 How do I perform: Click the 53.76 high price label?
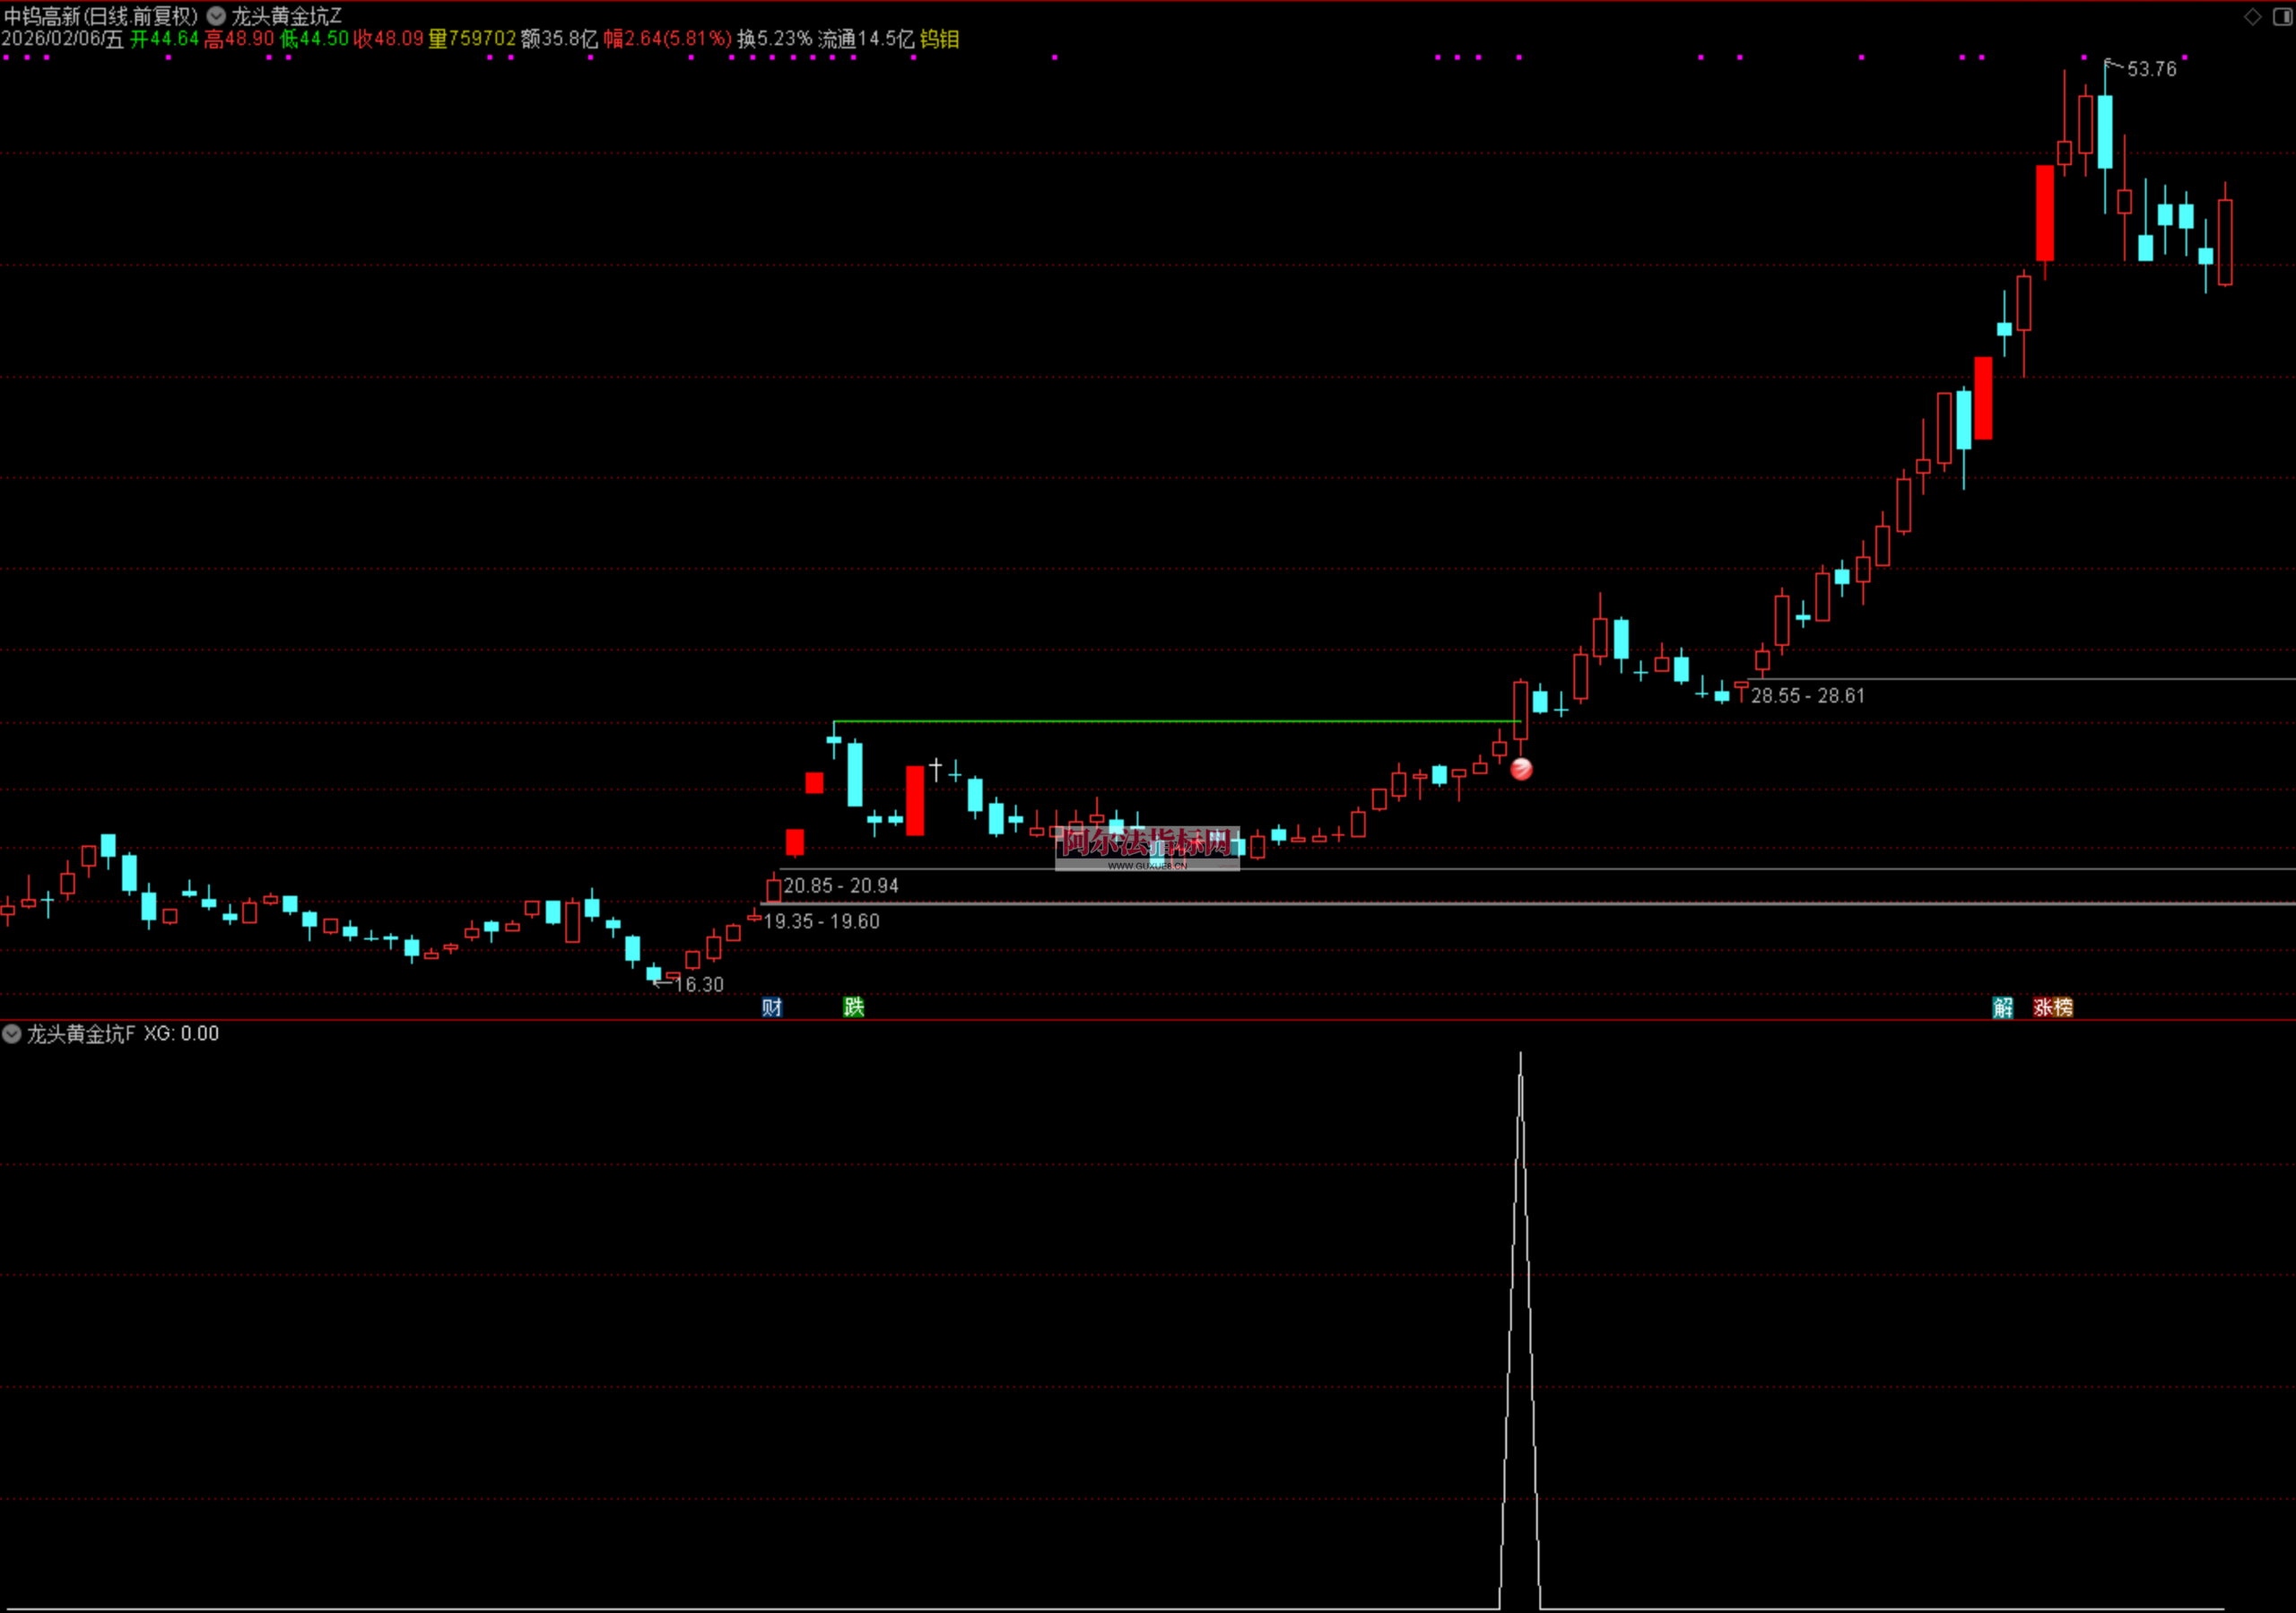pos(2151,69)
